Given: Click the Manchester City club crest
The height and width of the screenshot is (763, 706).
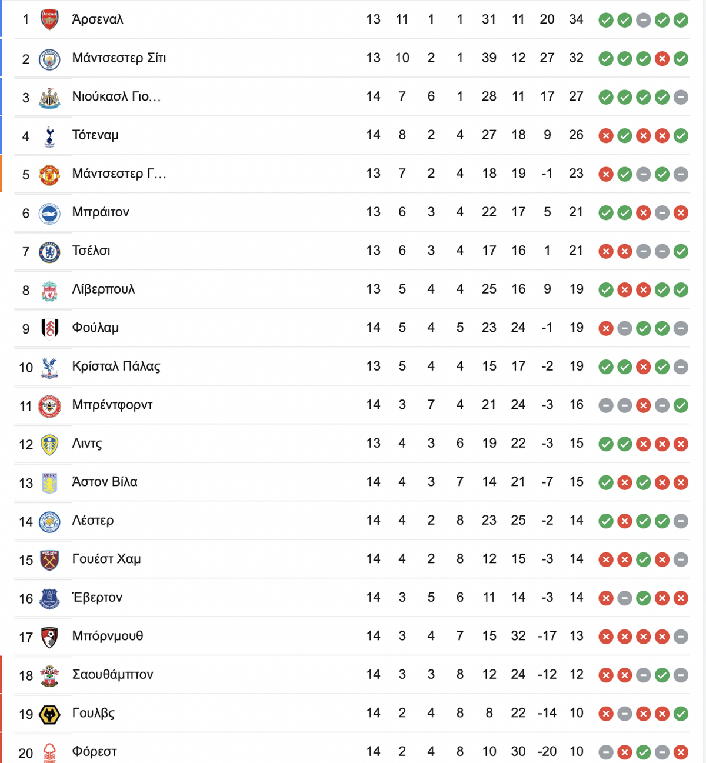Looking at the screenshot, I should tap(49, 59).
